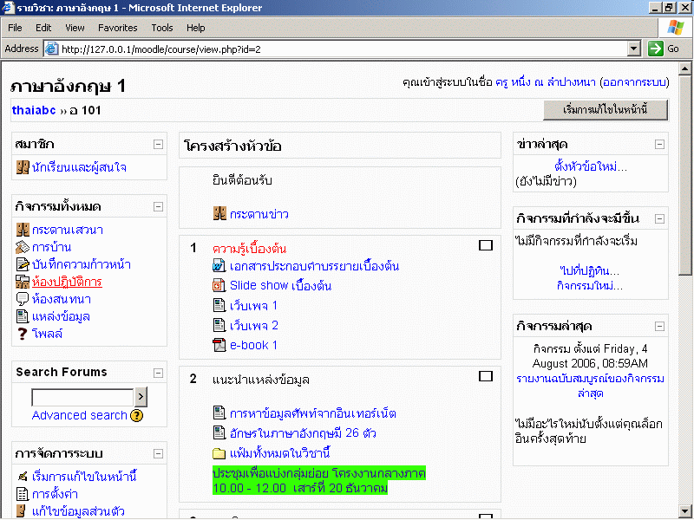The height and width of the screenshot is (520, 694).
Task: Open the Tools menu
Action: pyautogui.click(x=162, y=28)
